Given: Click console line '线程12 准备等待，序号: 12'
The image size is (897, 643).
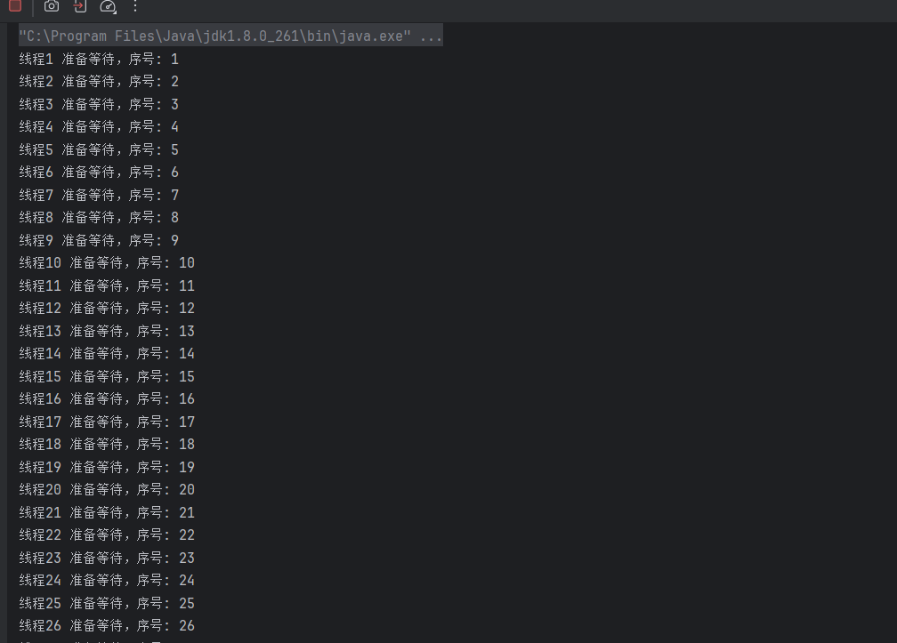Looking at the screenshot, I should point(107,308).
